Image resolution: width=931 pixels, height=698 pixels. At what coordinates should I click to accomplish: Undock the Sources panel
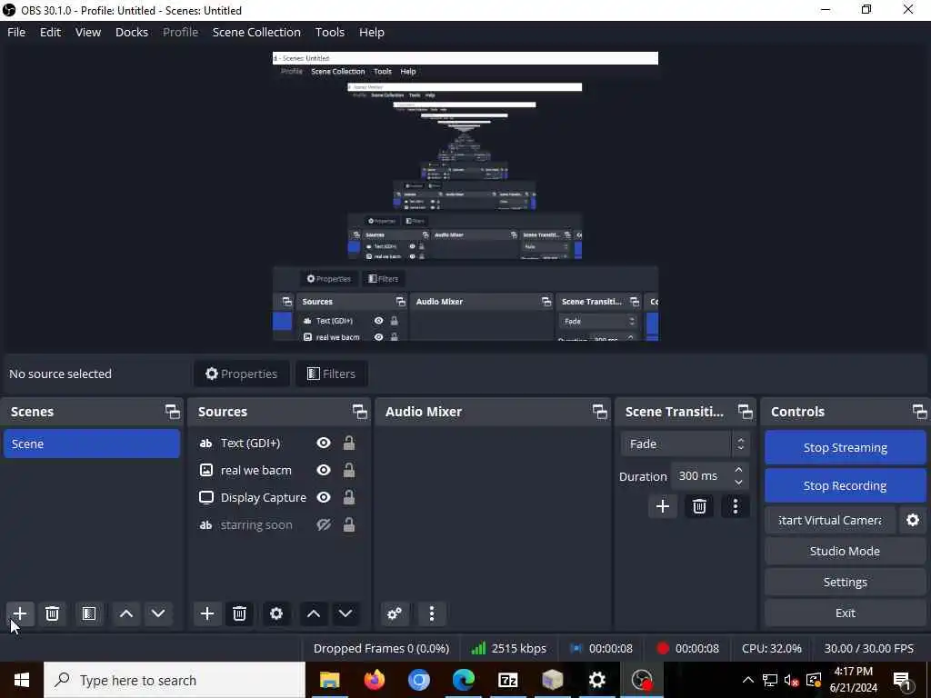pos(360,412)
